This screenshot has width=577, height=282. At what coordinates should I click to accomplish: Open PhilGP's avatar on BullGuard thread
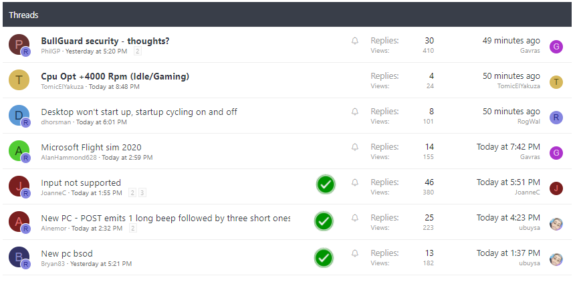tap(19, 45)
